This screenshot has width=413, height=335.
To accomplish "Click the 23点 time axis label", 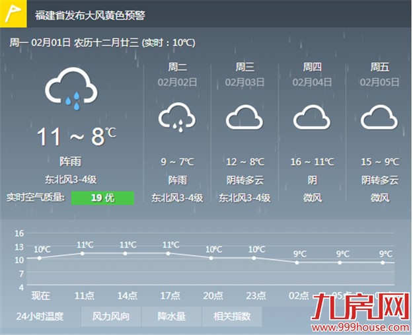I will coord(256,296).
